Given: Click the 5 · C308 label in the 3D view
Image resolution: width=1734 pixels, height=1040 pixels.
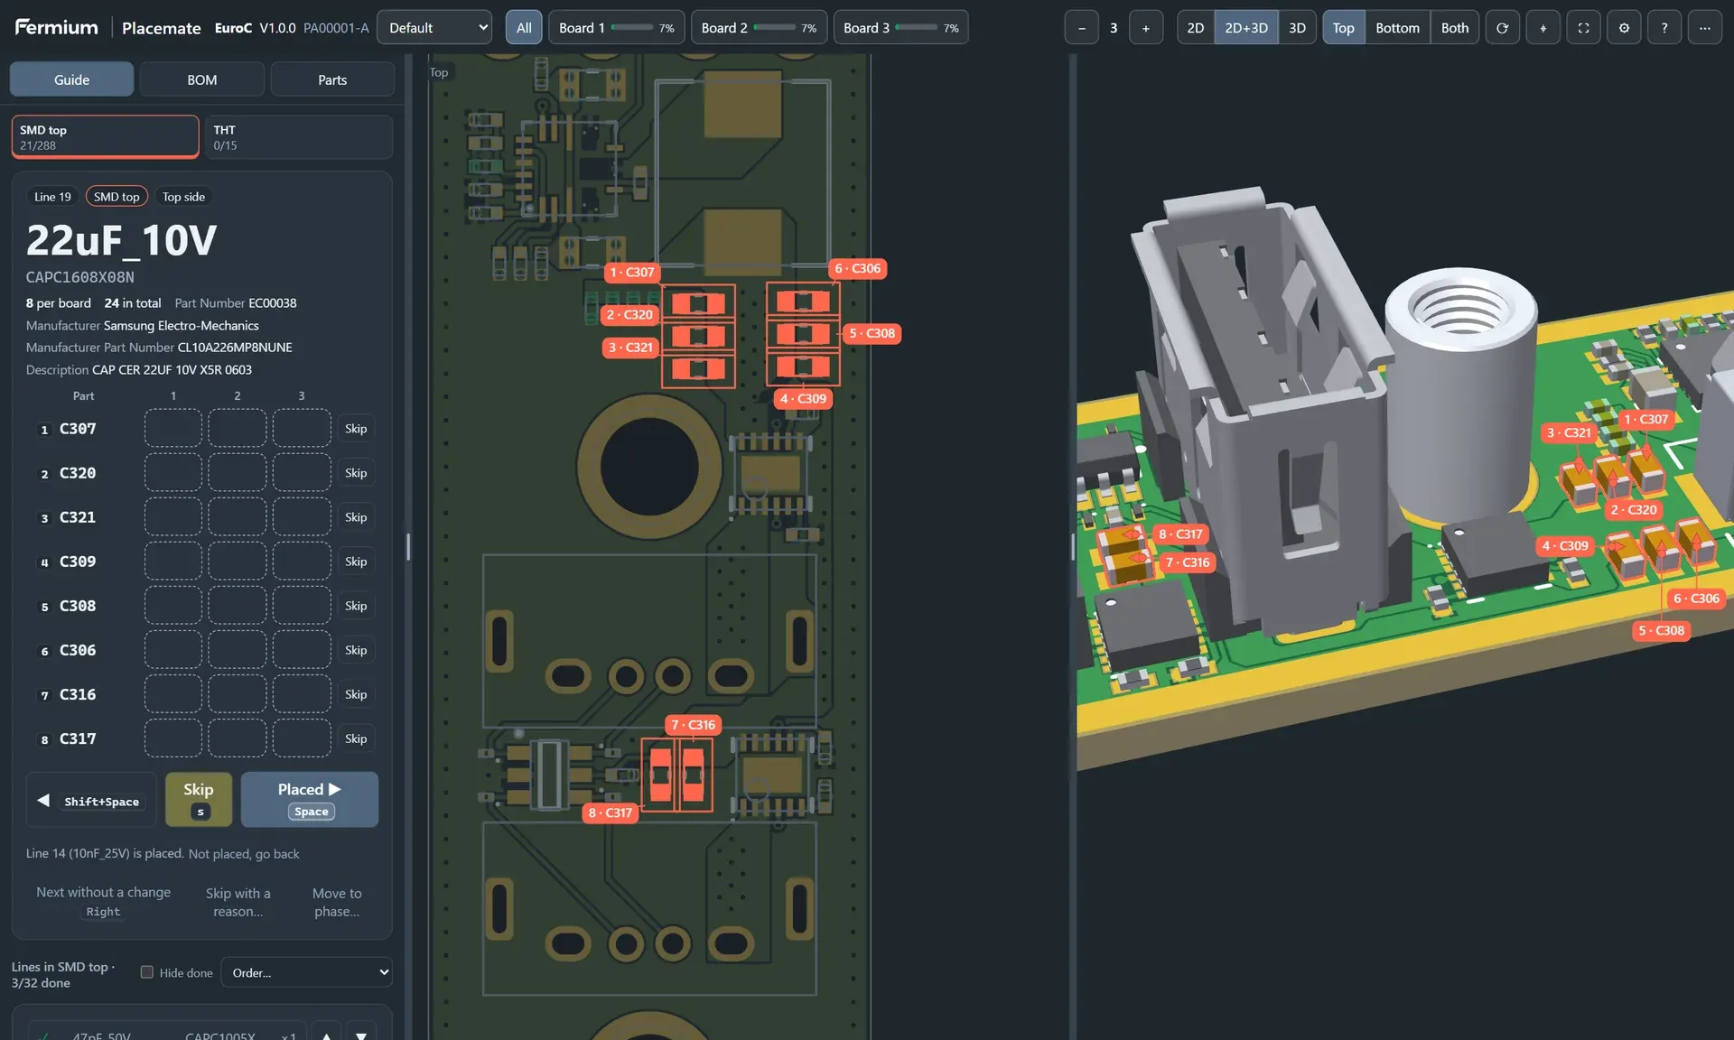Looking at the screenshot, I should (1662, 630).
